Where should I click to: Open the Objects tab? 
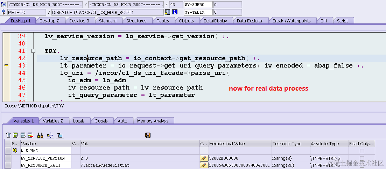coord(186,21)
